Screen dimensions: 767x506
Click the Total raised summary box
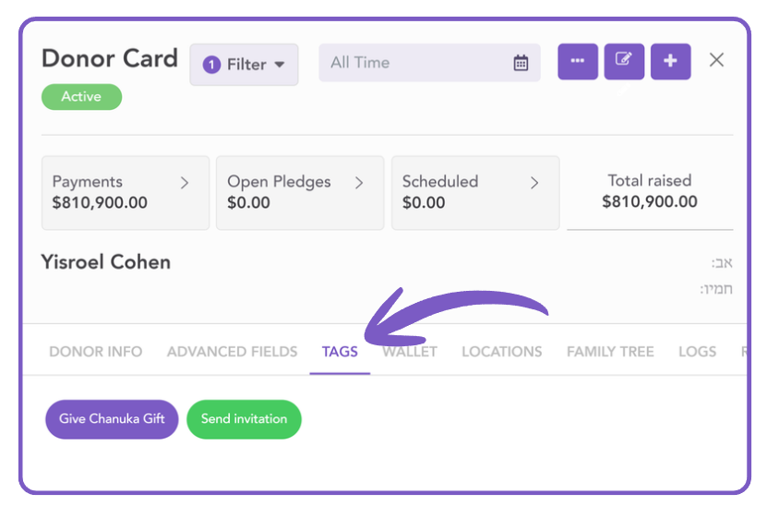point(650,192)
